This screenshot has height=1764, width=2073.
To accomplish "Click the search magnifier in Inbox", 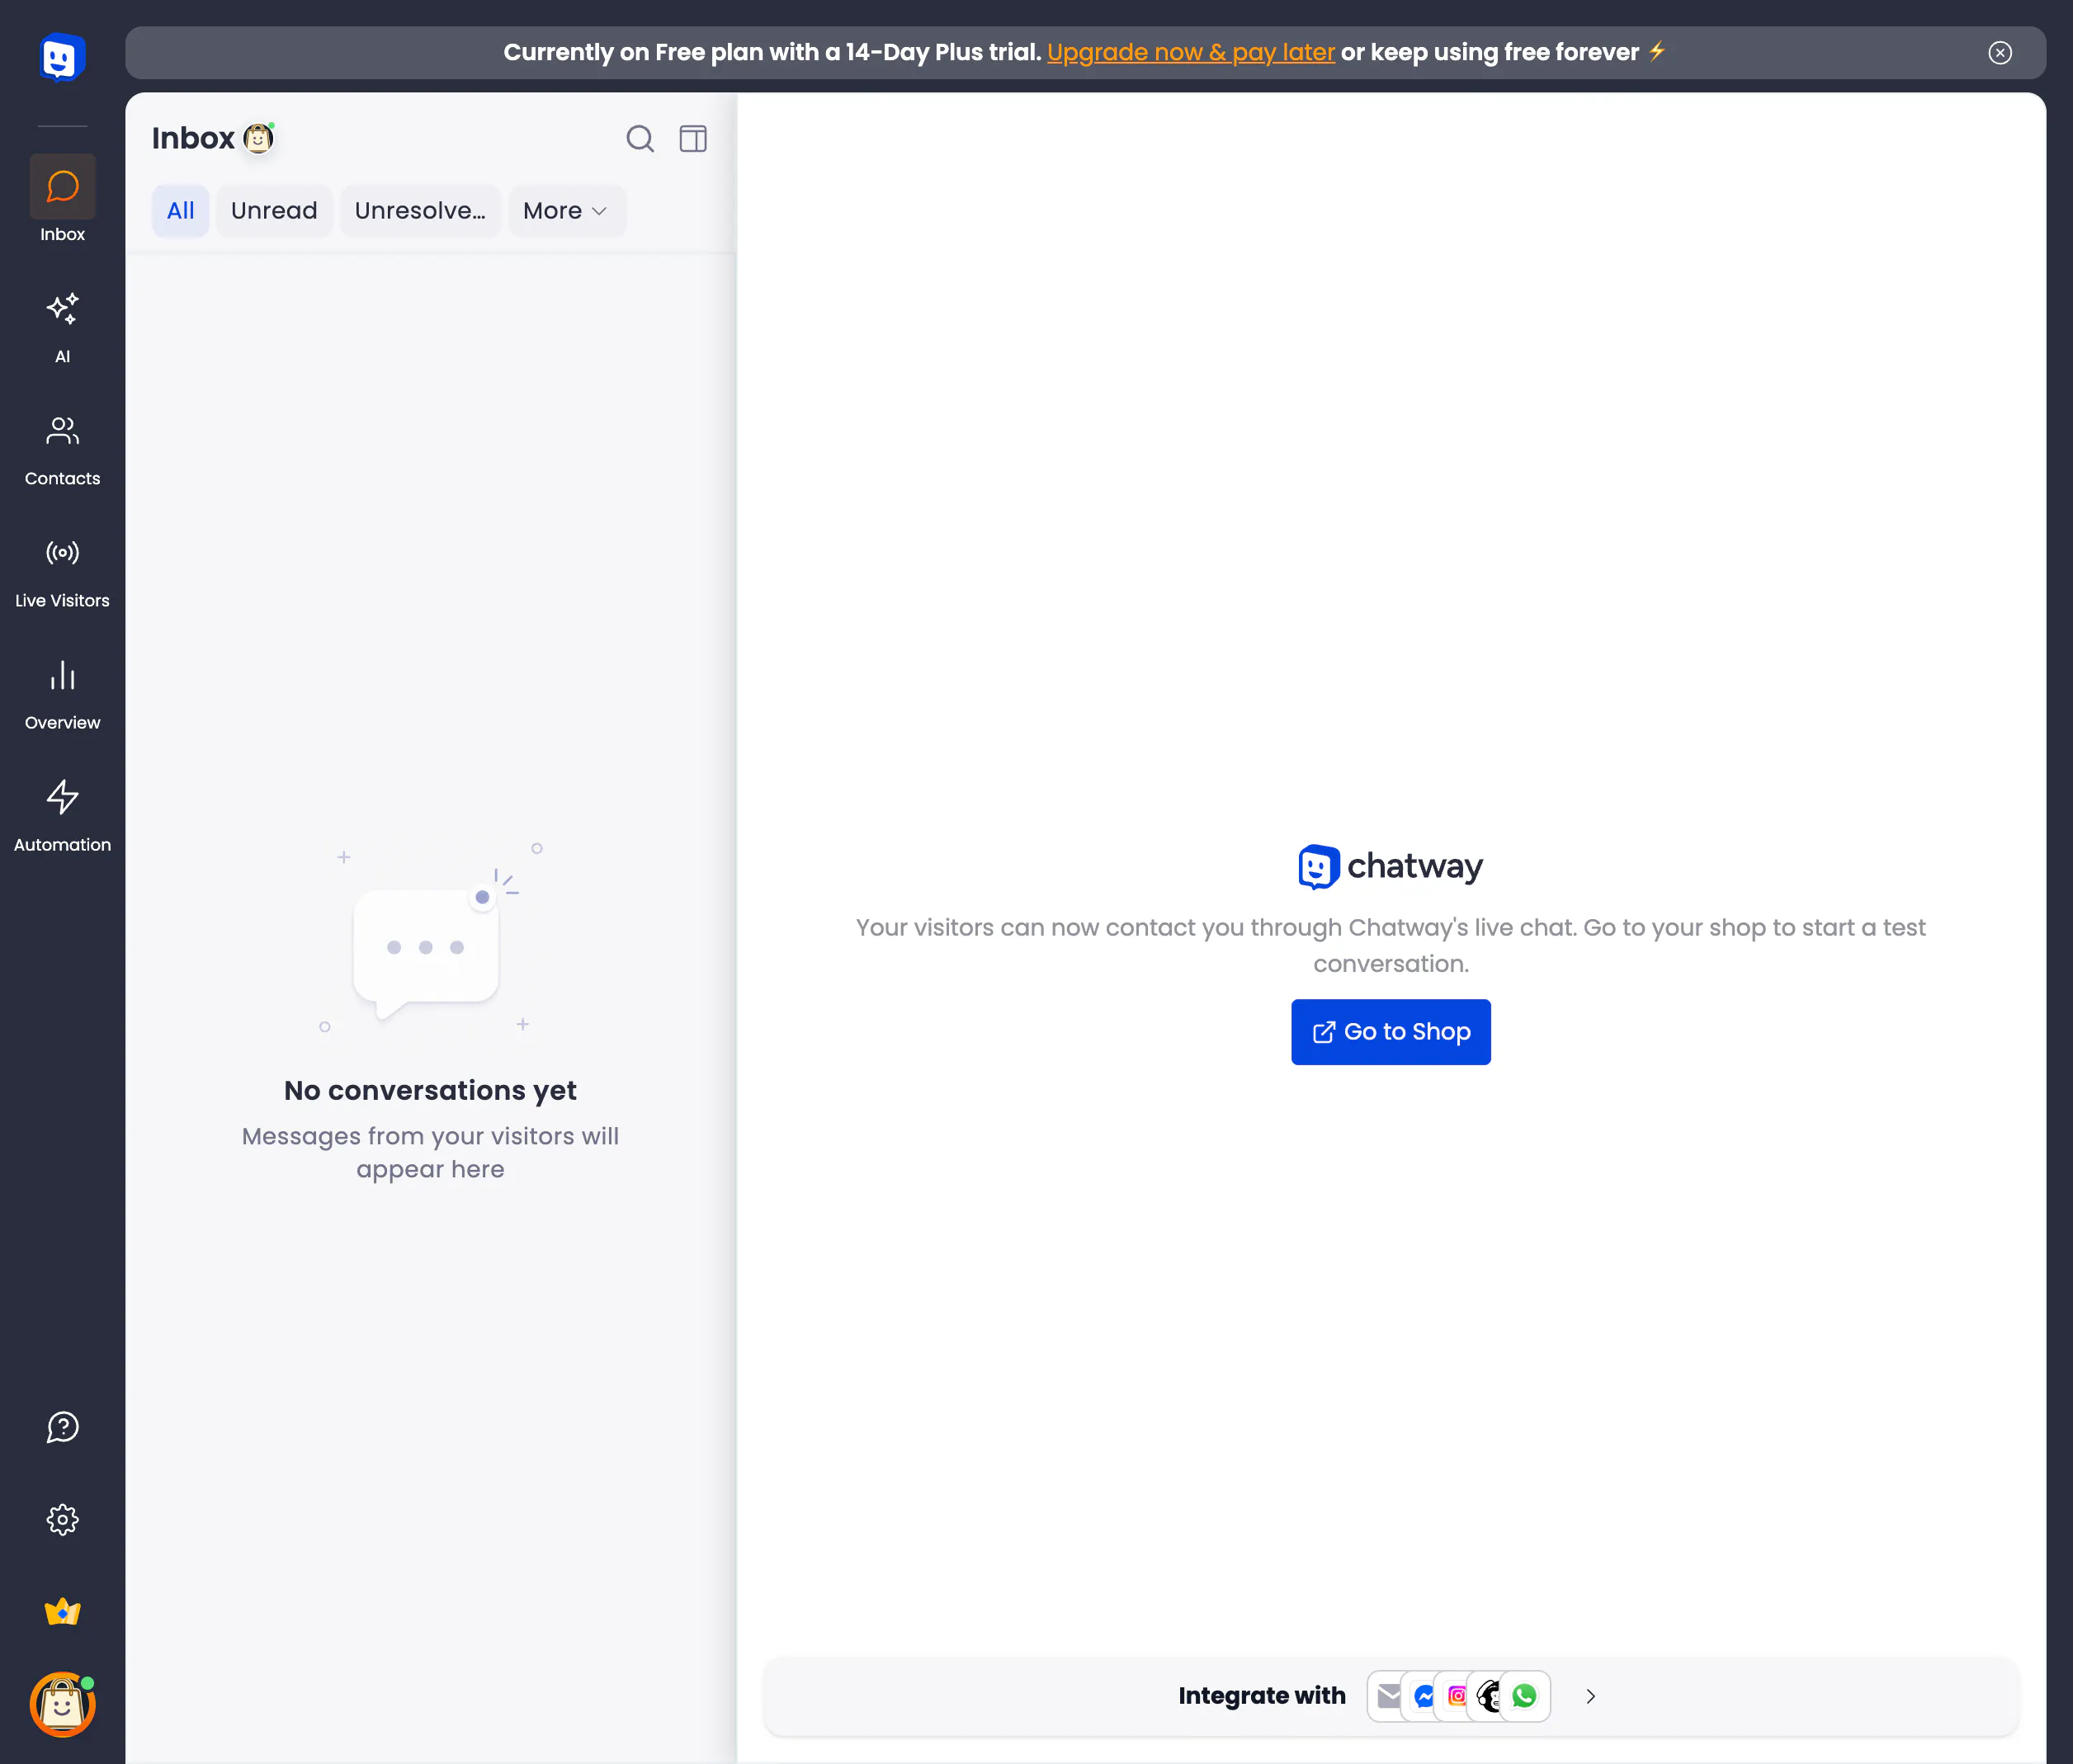I will coord(640,139).
